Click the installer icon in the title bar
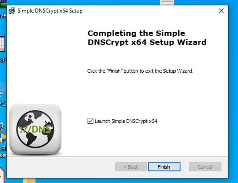Image resolution: width=238 pixels, height=183 pixels. point(12,11)
